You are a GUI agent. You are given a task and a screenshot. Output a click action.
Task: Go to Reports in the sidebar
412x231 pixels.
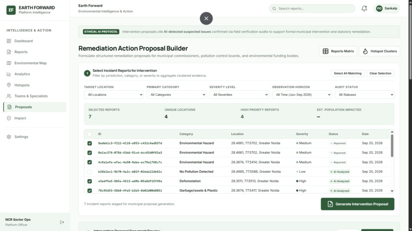tap(35, 52)
